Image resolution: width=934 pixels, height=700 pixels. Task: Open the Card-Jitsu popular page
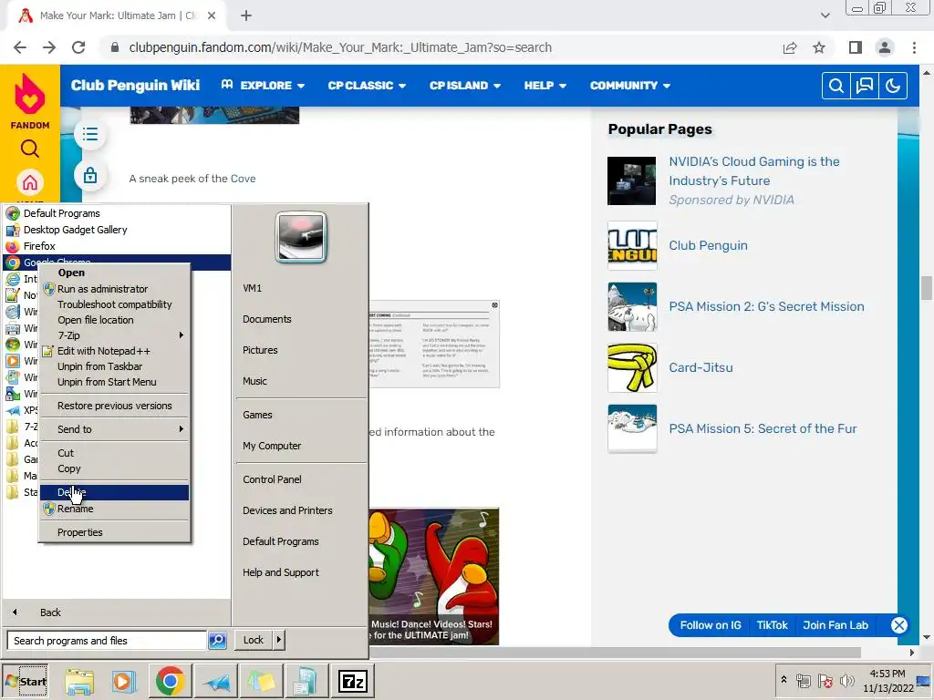point(700,367)
